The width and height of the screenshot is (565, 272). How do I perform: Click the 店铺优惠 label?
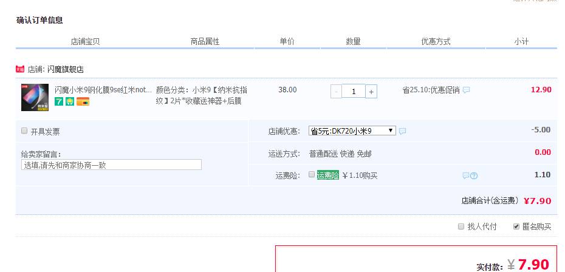pos(284,132)
